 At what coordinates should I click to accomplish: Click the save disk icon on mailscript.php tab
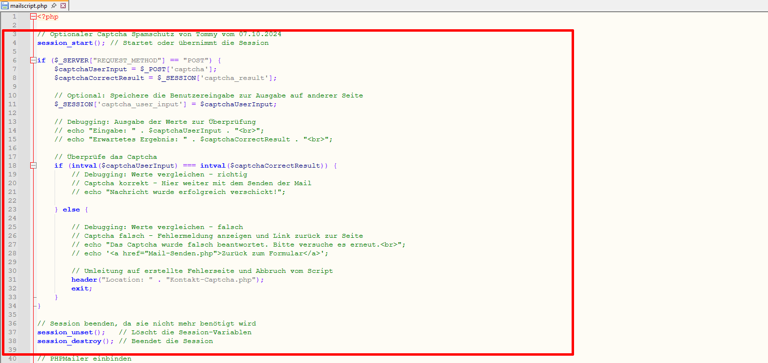[x=5, y=6]
